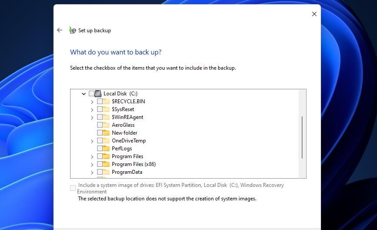Select the $WinREAgent label

click(128, 117)
